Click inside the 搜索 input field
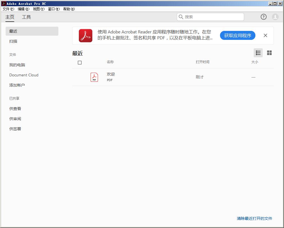 point(210,17)
